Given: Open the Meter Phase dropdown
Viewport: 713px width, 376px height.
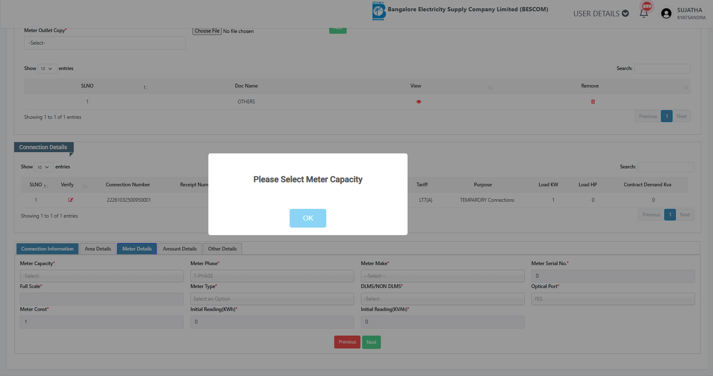Looking at the screenshot, I should pyautogui.click(x=272, y=276).
